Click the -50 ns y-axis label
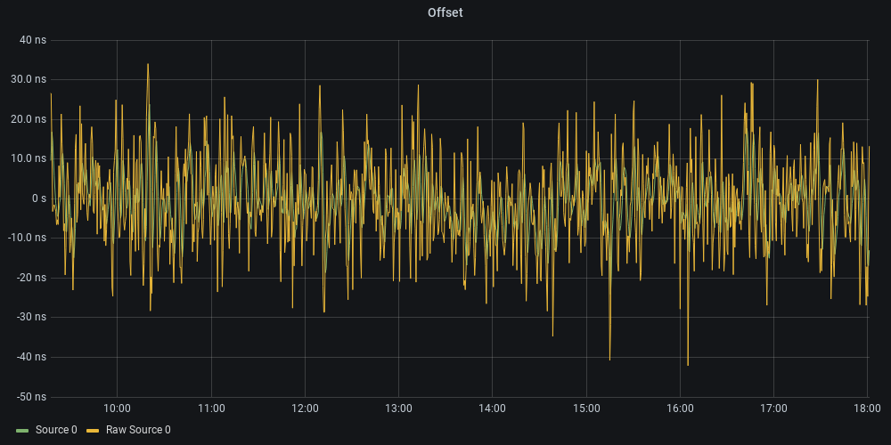891x445 pixels. pos(30,397)
